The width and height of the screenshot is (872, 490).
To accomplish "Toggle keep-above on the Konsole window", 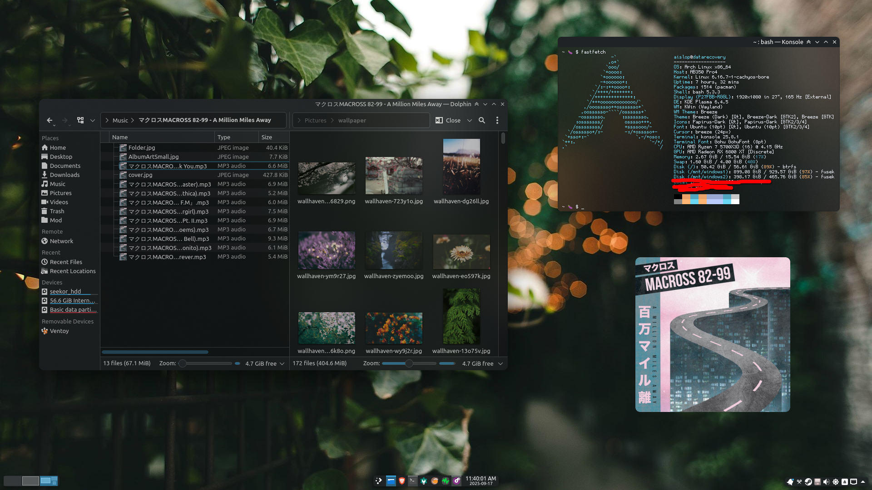I will tap(808, 42).
